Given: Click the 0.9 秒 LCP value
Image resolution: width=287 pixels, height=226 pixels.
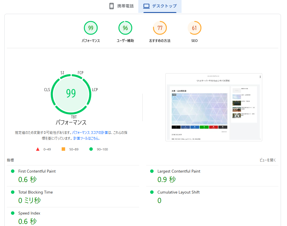Looking at the screenshot, I should [167, 180].
